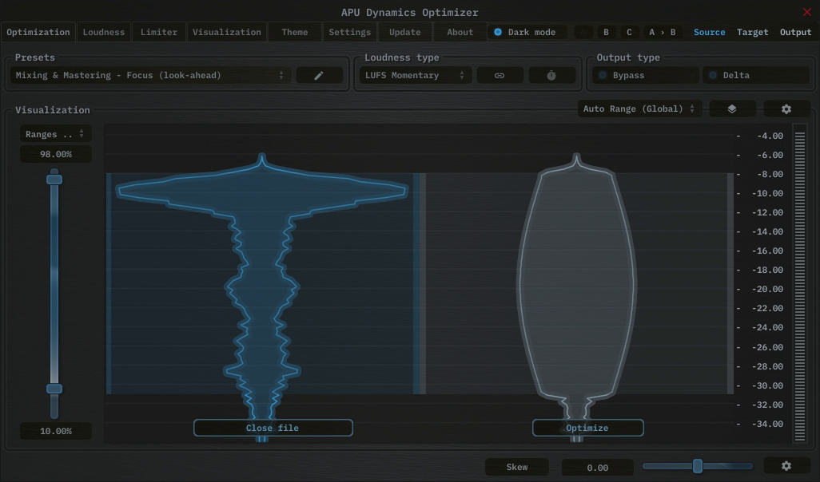Click the stopwatch icon beside Loudness type

click(x=551, y=75)
